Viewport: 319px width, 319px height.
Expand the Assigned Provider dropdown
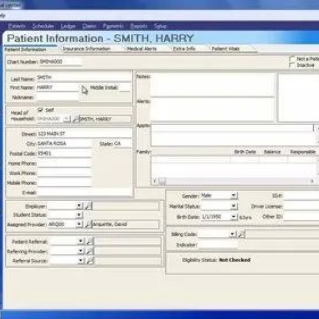point(79,224)
